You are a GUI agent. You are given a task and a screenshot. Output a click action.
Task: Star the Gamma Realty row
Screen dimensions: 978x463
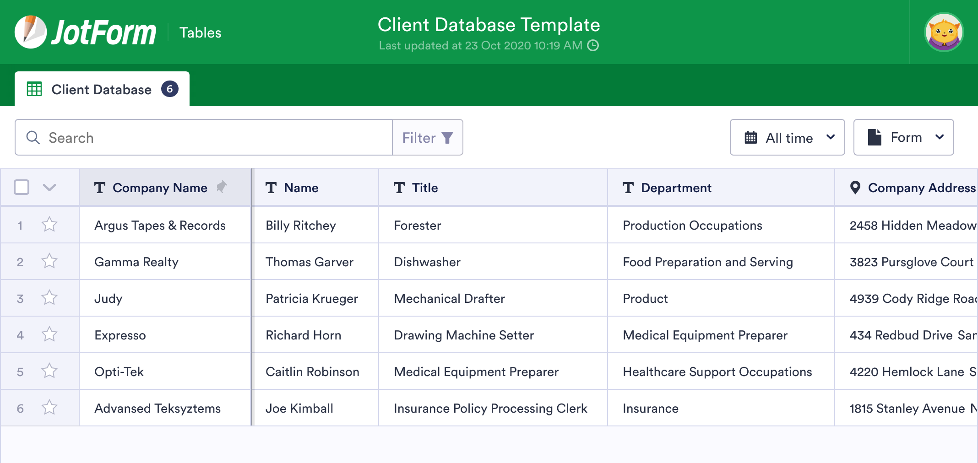click(x=49, y=261)
